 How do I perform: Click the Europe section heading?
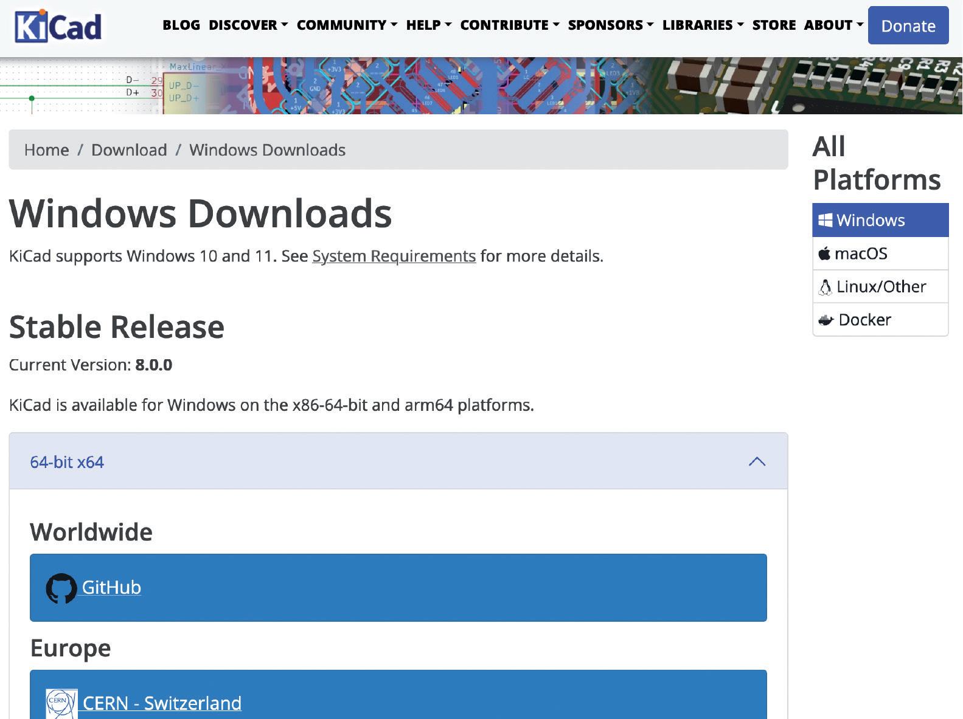(71, 648)
